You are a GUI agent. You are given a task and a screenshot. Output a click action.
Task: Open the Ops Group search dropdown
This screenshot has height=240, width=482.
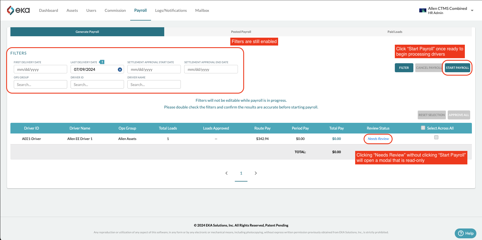pyautogui.click(x=40, y=84)
